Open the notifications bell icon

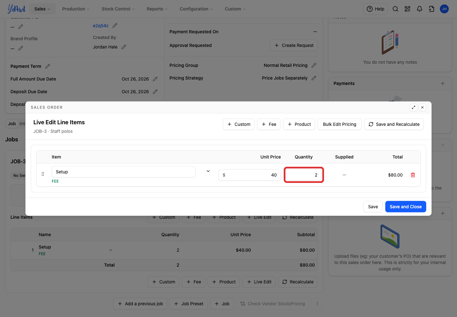(x=420, y=9)
